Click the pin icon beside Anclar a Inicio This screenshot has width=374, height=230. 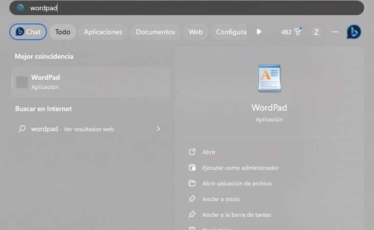click(x=192, y=199)
